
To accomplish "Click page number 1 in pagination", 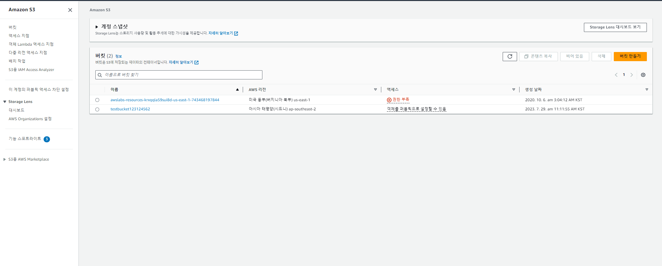I will click(x=624, y=75).
